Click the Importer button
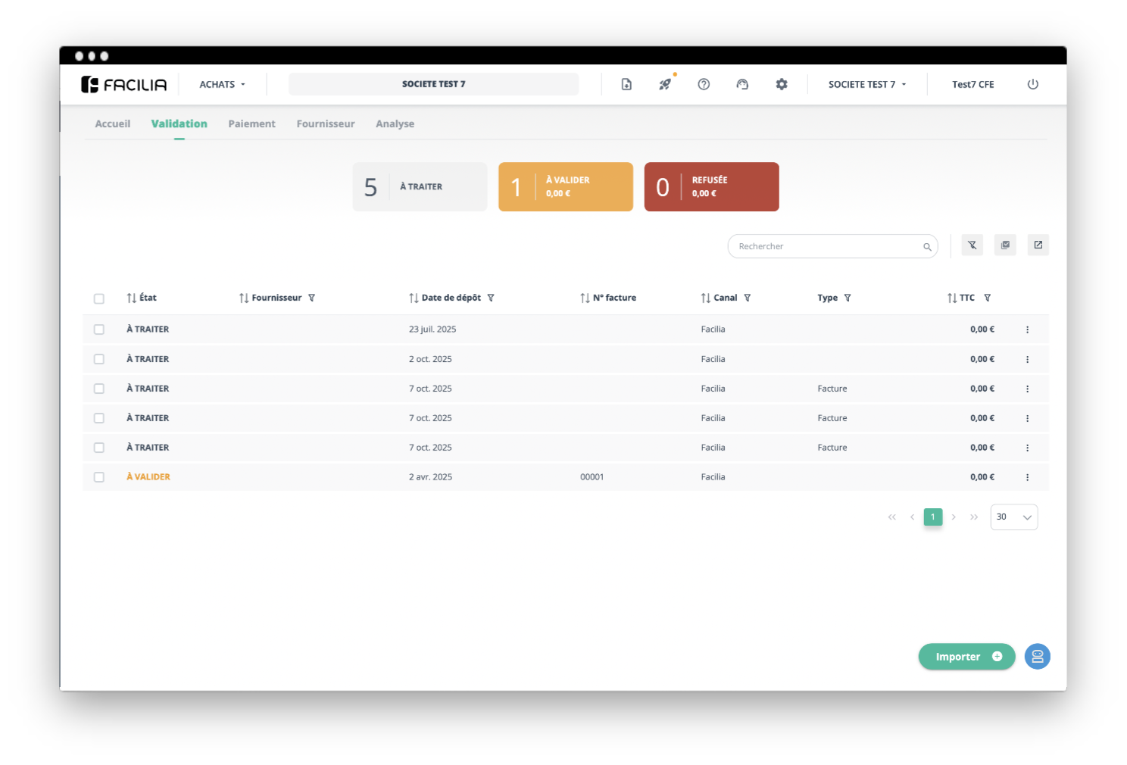This screenshot has height=765, width=1127. (x=966, y=656)
